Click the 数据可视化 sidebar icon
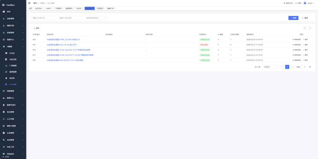318x159 pixels. pos(4,105)
